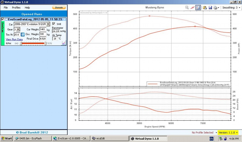The image size is (242, 142).
Task: Toggle the legend list icon in toolbar
Action: pos(198,7)
